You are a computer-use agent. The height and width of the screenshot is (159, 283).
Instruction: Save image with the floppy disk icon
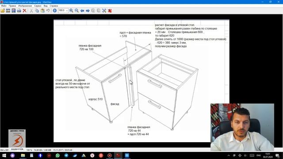(x=14, y=11)
